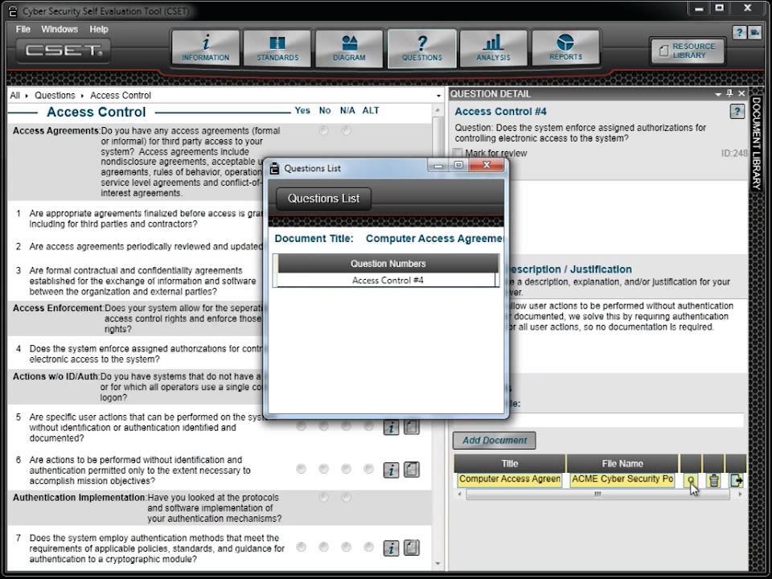Click the CSET logo

click(64, 50)
